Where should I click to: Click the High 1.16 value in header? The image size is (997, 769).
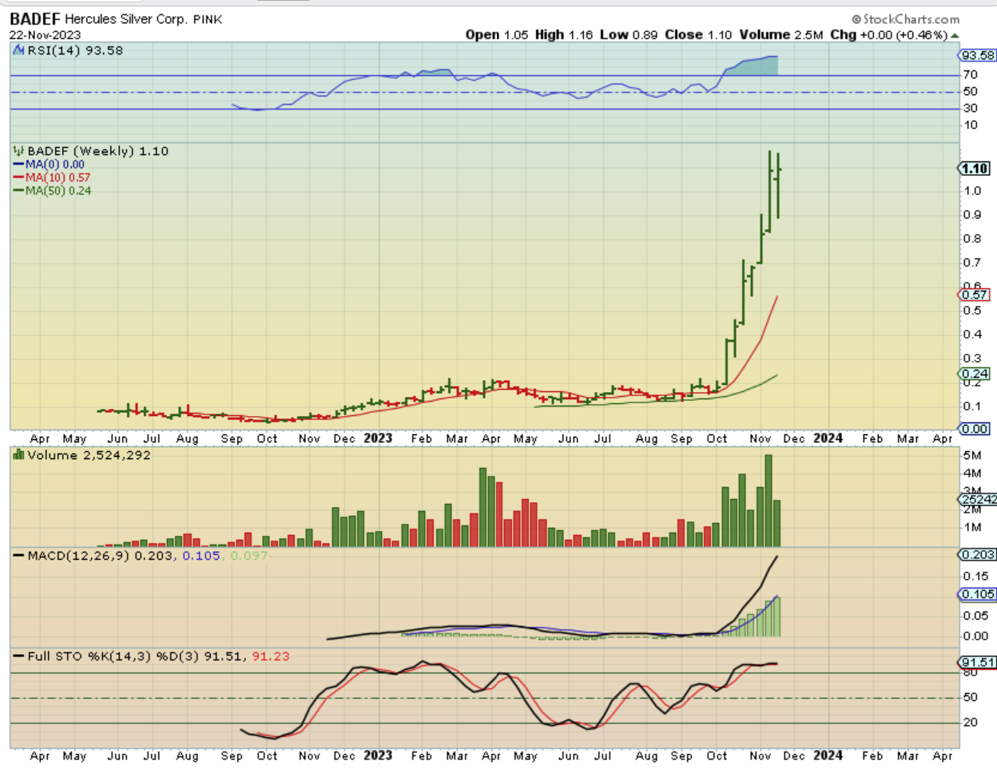[564, 35]
